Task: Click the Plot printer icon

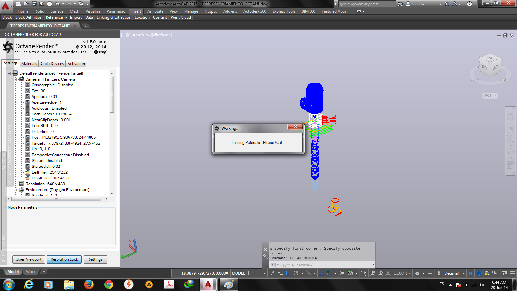Action: 50,4
